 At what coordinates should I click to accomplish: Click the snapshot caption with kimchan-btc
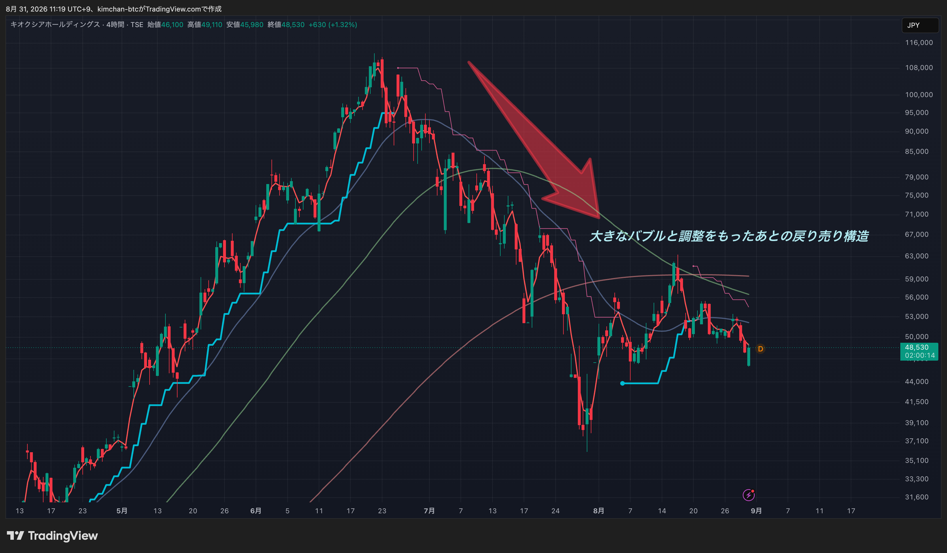[x=114, y=9]
